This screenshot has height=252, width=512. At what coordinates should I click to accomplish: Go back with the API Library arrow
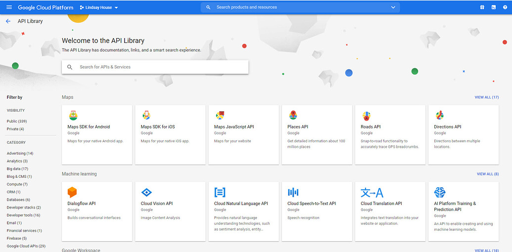click(8, 21)
